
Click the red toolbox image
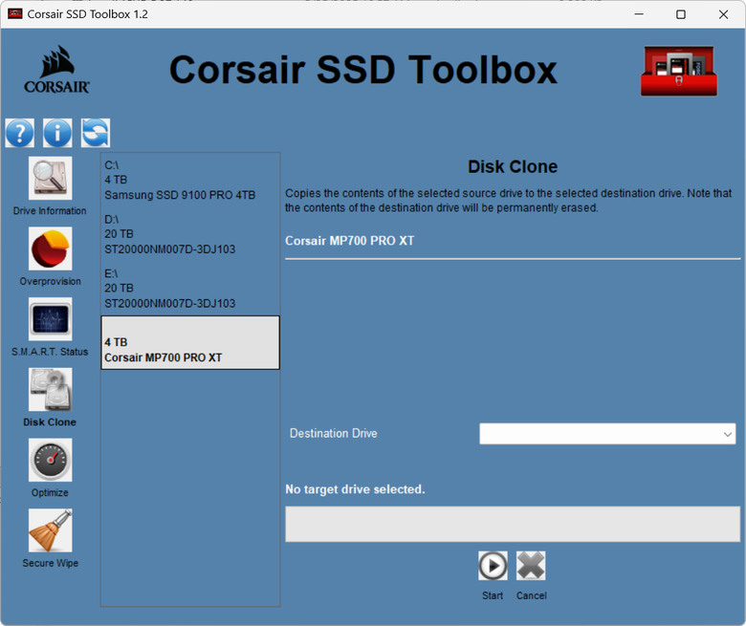coord(679,71)
